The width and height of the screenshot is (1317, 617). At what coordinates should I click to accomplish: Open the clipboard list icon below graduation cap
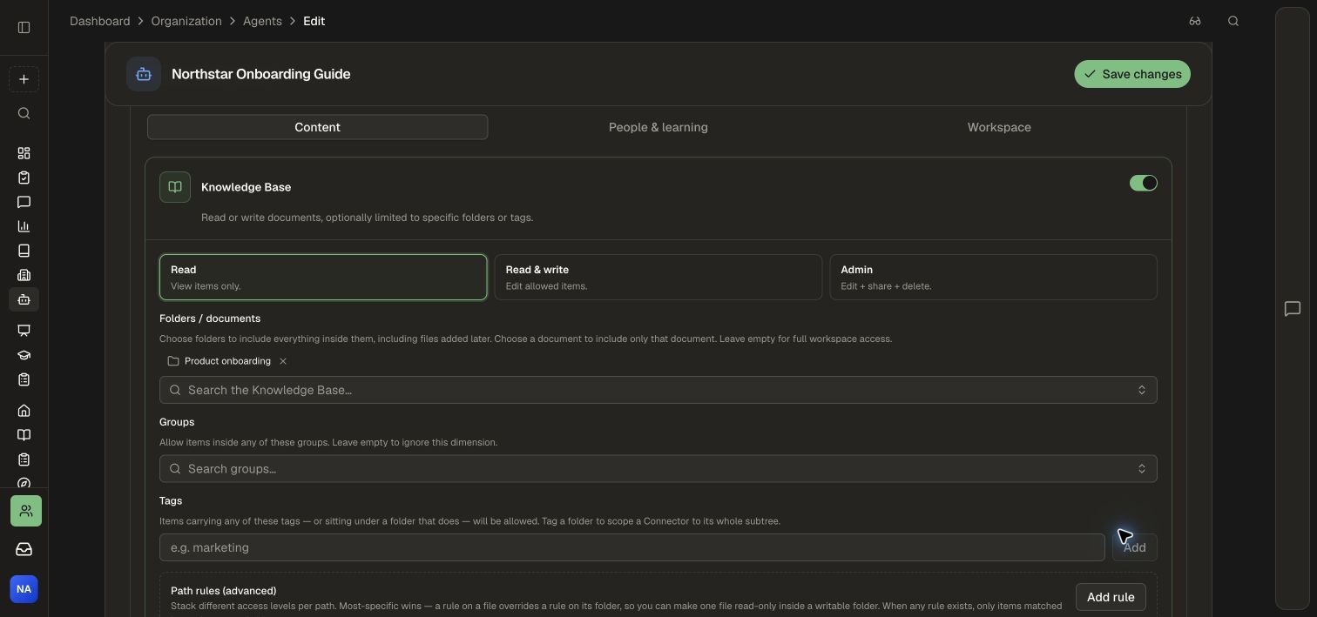pos(24,379)
